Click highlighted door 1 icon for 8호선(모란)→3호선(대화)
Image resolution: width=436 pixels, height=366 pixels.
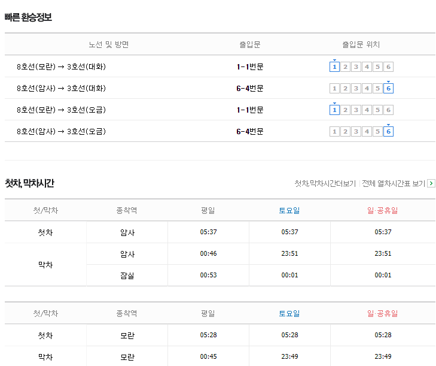pos(334,67)
